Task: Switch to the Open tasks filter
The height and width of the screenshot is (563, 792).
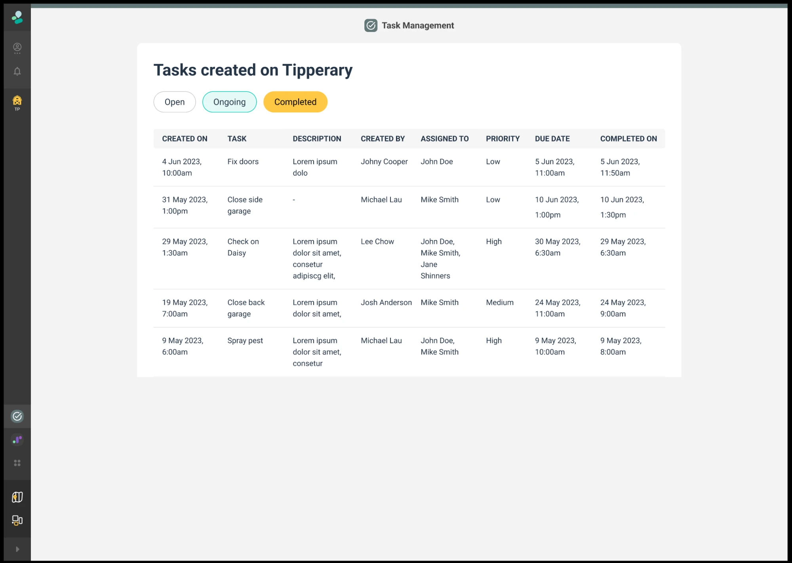Action: (x=175, y=102)
